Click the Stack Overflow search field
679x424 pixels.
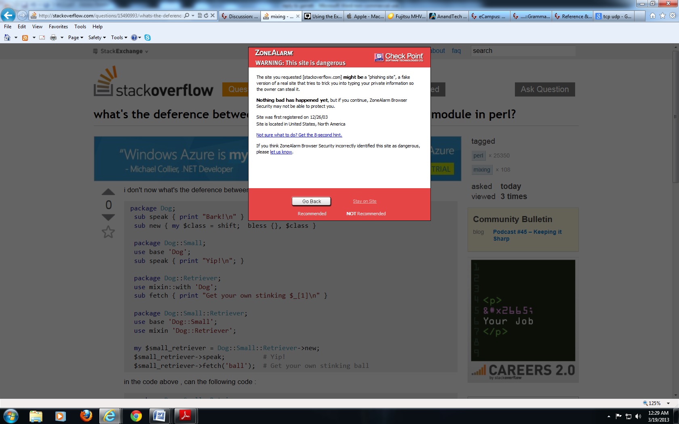[523, 50]
